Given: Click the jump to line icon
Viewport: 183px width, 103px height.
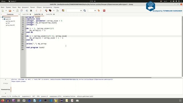Looking at the screenshot, I should (99, 11).
